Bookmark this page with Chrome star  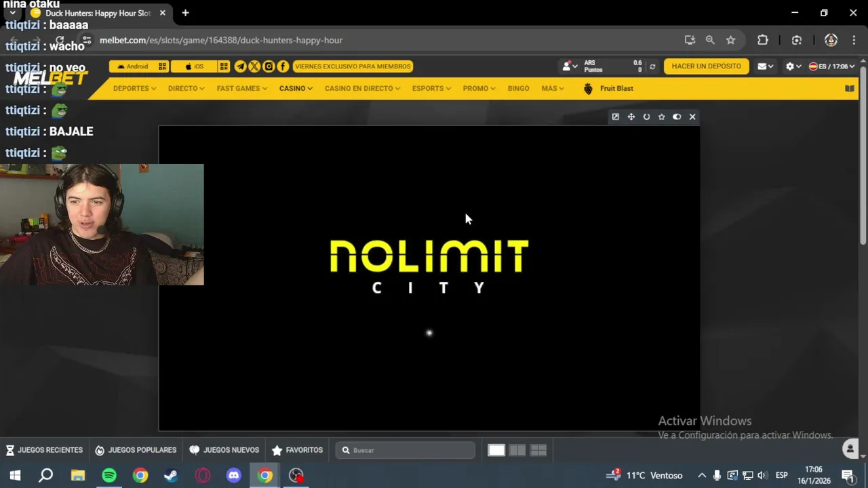pos(730,40)
